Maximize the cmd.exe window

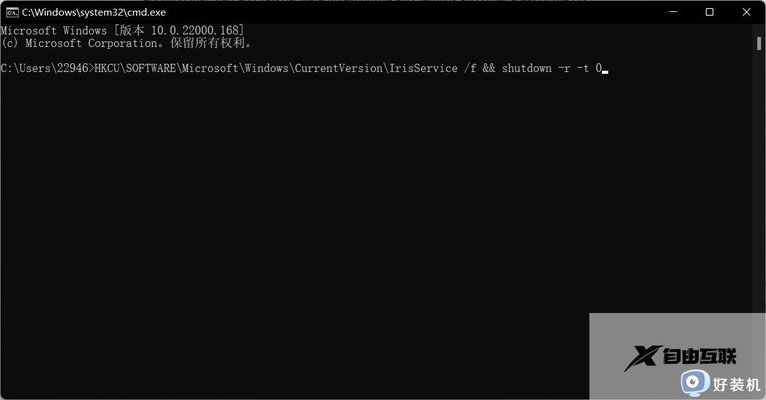pos(709,12)
